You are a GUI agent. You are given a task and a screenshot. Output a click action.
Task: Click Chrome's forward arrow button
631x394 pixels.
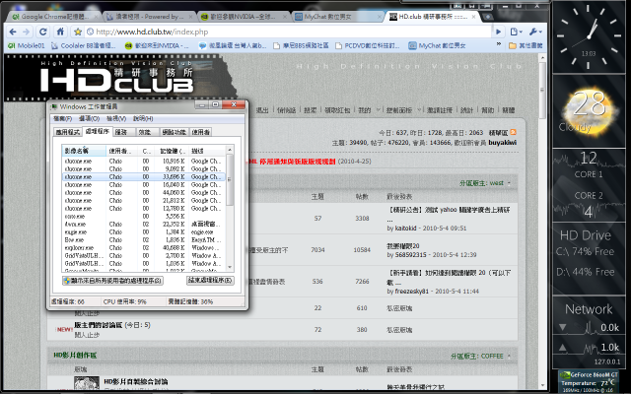27,32
